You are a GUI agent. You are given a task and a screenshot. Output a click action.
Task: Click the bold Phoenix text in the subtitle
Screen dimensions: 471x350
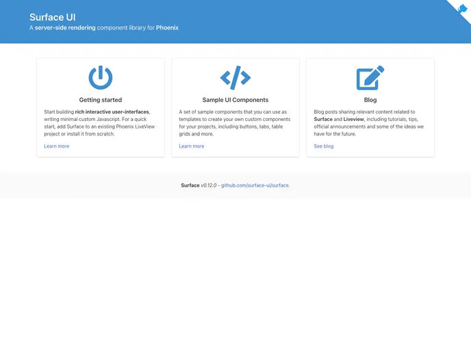coord(167,28)
